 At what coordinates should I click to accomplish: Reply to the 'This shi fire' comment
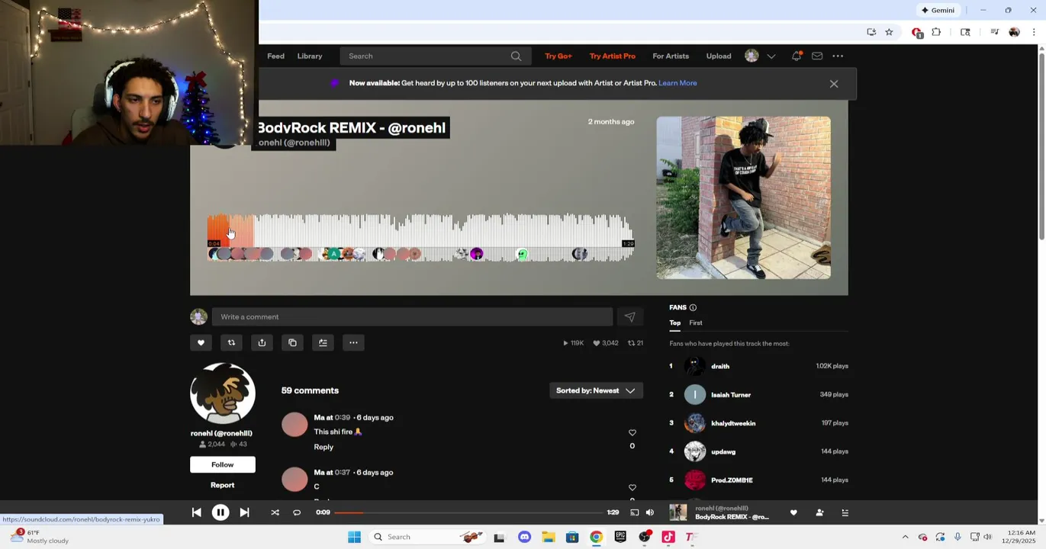point(323,447)
